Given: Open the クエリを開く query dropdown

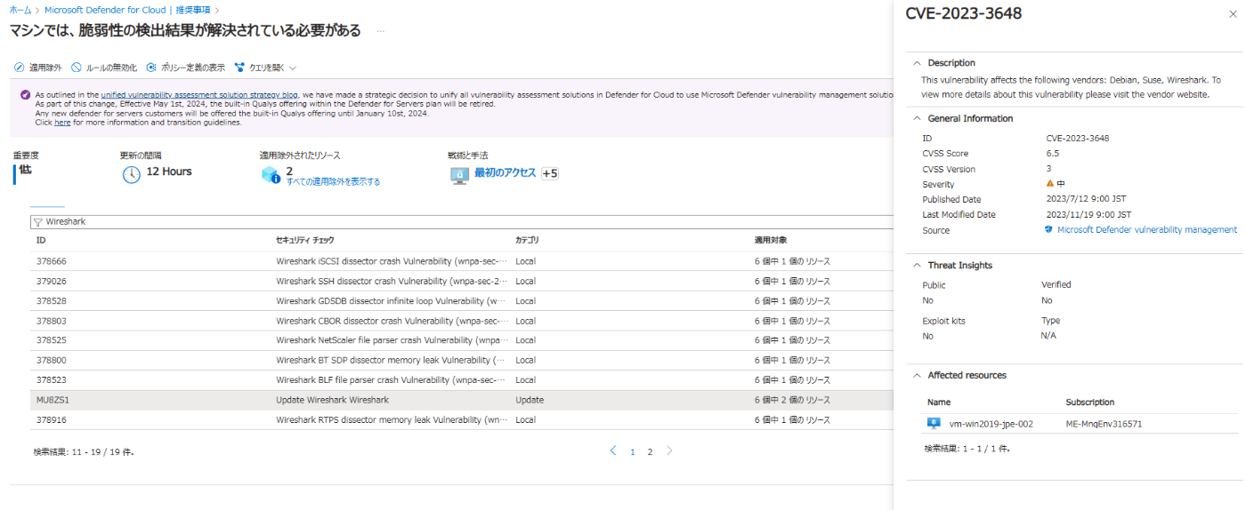Looking at the screenshot, I should [x=265, y=68].
